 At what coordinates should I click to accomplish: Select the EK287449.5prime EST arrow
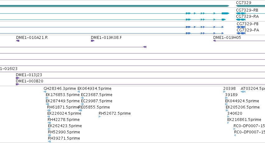[47, 104]
